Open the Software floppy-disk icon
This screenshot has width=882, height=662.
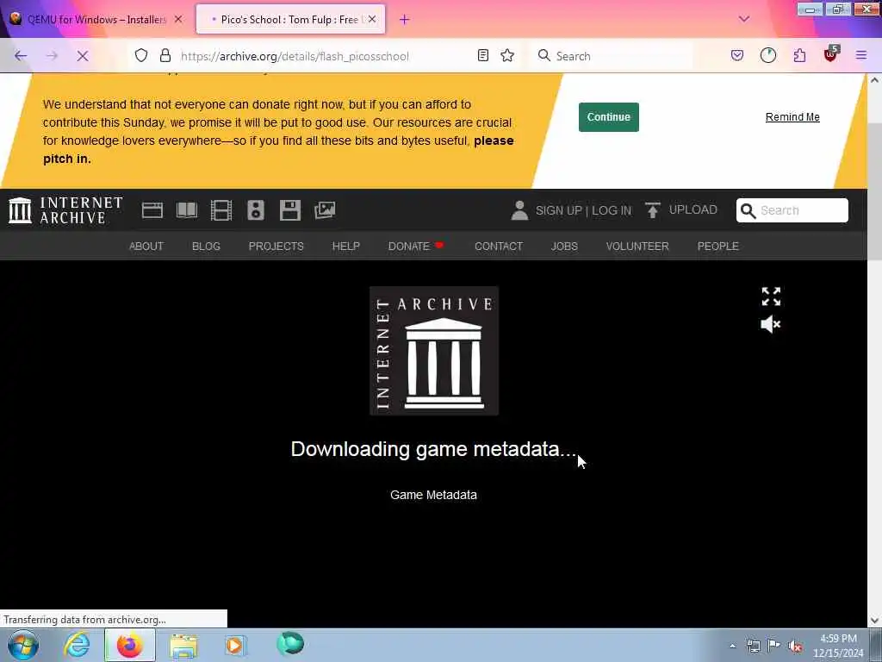pos(290,210)
